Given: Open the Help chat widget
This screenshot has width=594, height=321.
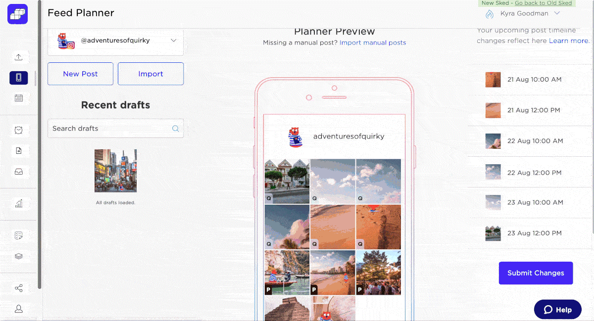Looking at the screenshot, I should click(557, 309).
